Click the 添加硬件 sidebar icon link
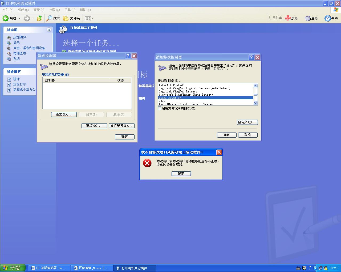 pyautogui.click(x=9, y=37)
